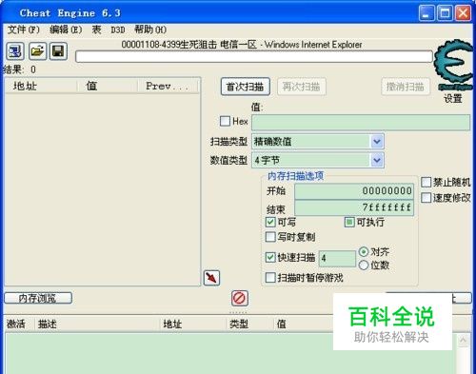Edit the 结束 end address field

pos(354,207)
